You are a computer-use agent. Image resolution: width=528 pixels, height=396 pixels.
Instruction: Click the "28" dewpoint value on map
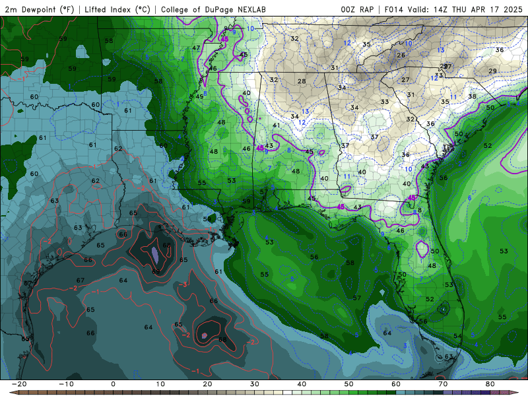tap(302, 81)
